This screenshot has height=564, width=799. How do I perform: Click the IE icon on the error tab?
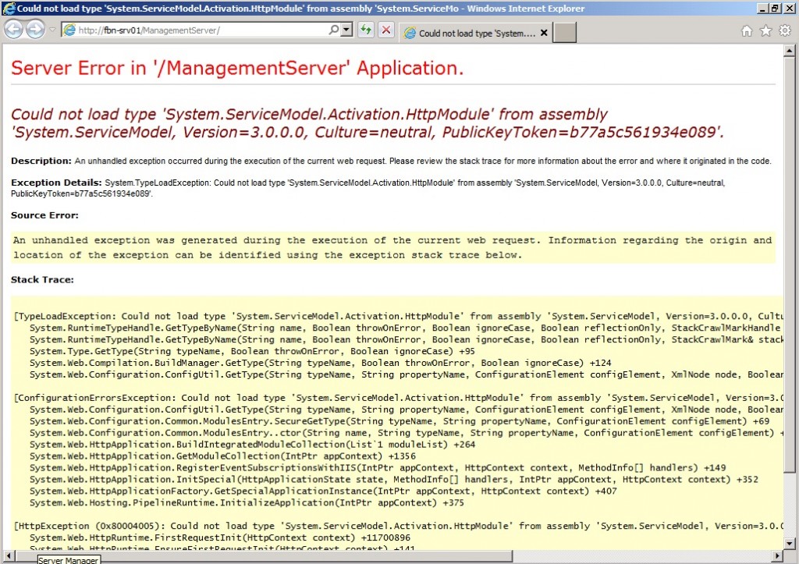click(x=408, y=34)
